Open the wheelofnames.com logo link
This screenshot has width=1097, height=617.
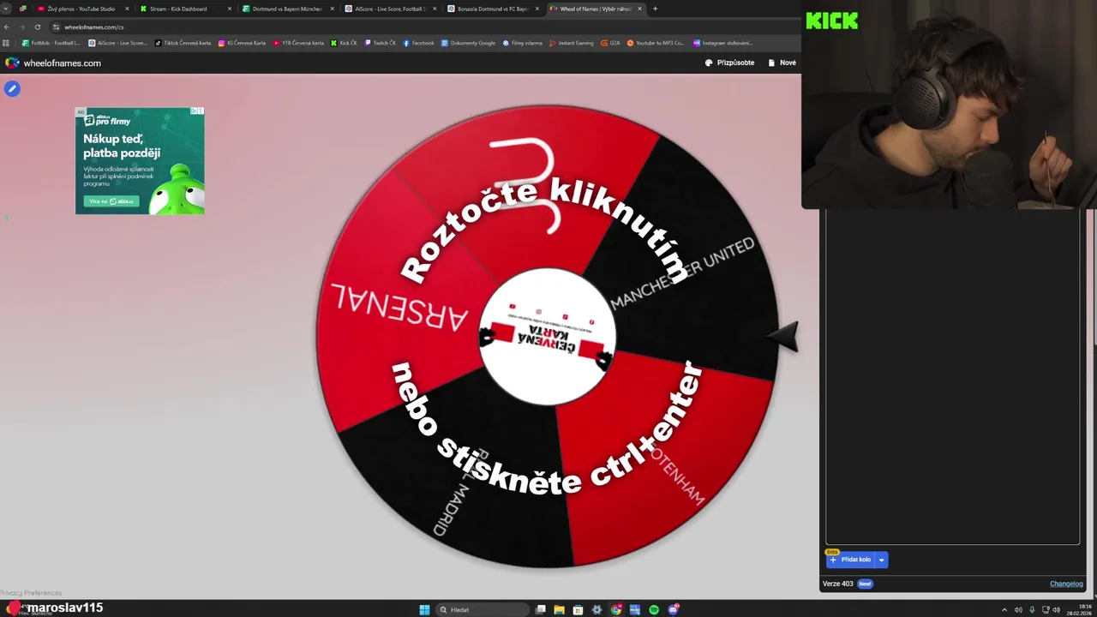(x=53, y=63)
